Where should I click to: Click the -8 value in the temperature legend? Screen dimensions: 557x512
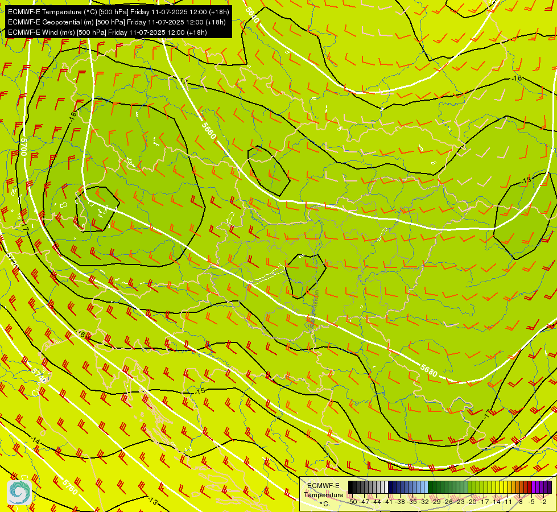(519, 502)
